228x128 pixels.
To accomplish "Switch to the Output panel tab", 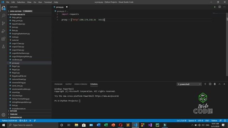I will 68,84.
